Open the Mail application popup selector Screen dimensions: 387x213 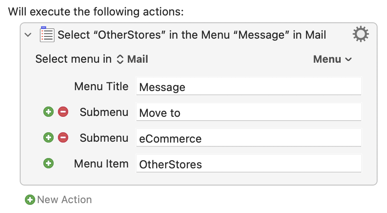pyautogui.click(x=133, y=59)
